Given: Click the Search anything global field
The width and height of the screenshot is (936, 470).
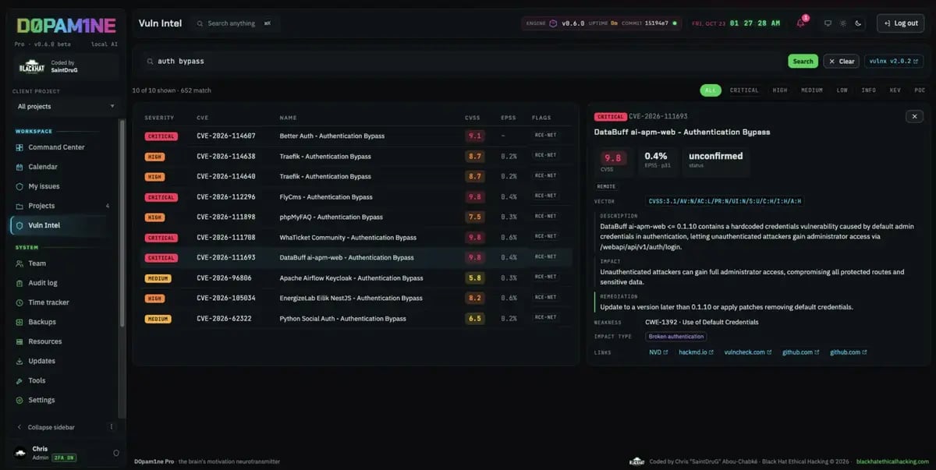Looking at the screenshot, I should [236, 23].
